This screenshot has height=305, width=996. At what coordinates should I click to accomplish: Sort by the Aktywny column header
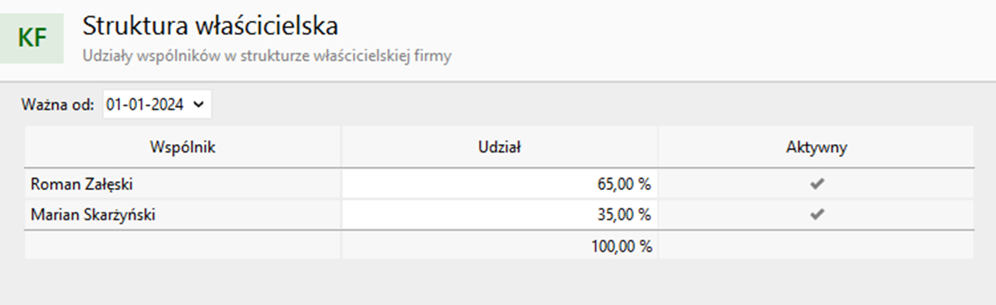pos(816,147)
